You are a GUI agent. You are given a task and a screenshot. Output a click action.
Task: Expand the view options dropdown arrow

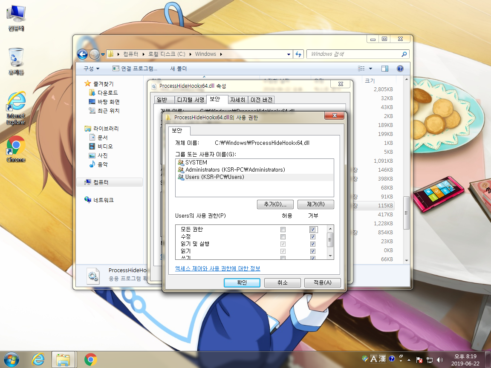click(370, 69)
